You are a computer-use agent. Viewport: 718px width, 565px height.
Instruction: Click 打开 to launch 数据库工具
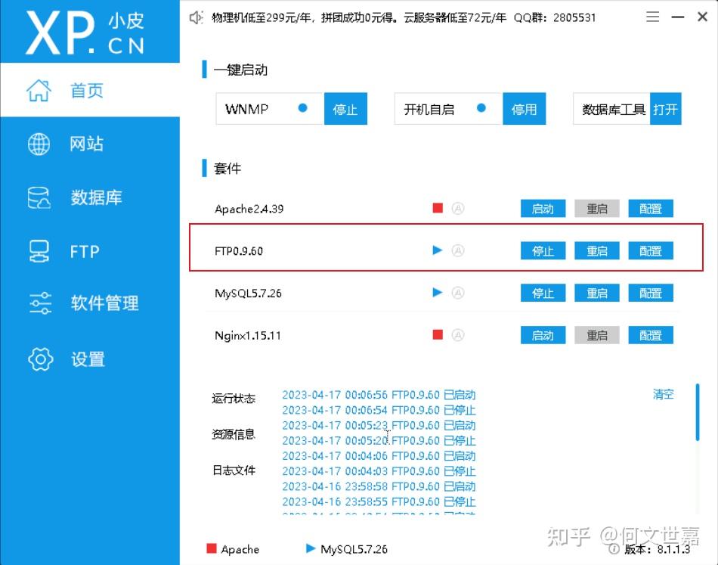click(x=665, y=108)
